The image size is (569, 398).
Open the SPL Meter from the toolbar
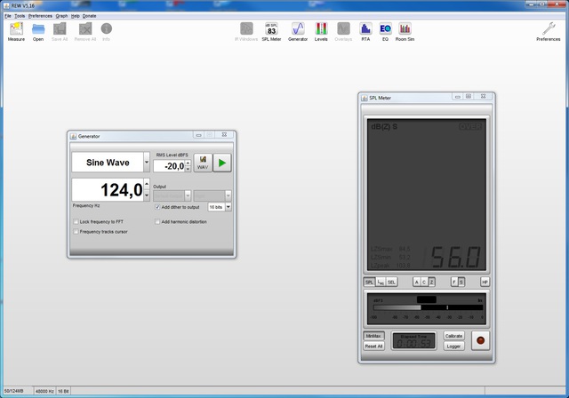[x=271, y=32]
